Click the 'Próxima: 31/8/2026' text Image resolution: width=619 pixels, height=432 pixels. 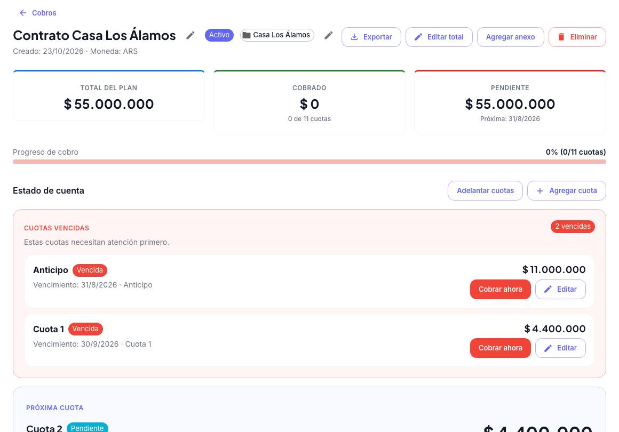(x=510, y=119)
